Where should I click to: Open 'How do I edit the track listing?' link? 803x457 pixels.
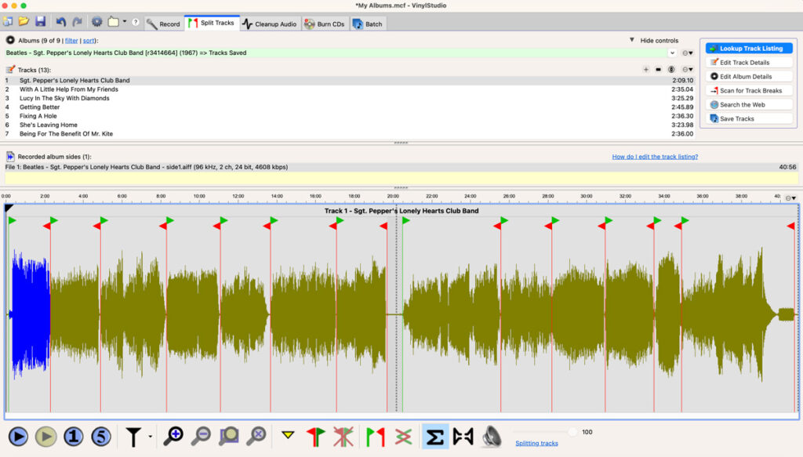[x=654, y=156]
